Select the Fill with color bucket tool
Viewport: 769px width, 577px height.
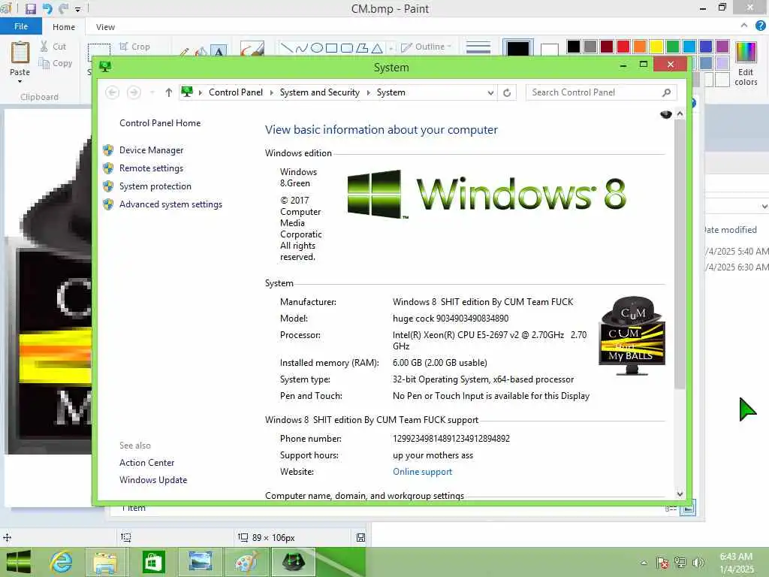(x=201, y=51)
